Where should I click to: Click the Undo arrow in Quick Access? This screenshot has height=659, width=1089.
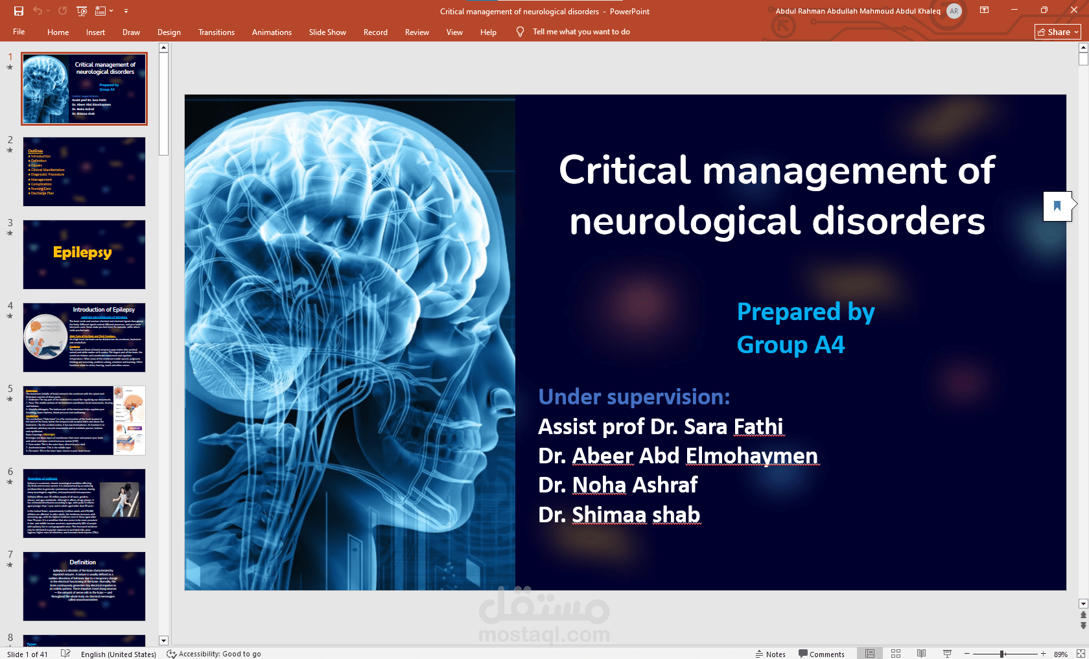[38, 11]
